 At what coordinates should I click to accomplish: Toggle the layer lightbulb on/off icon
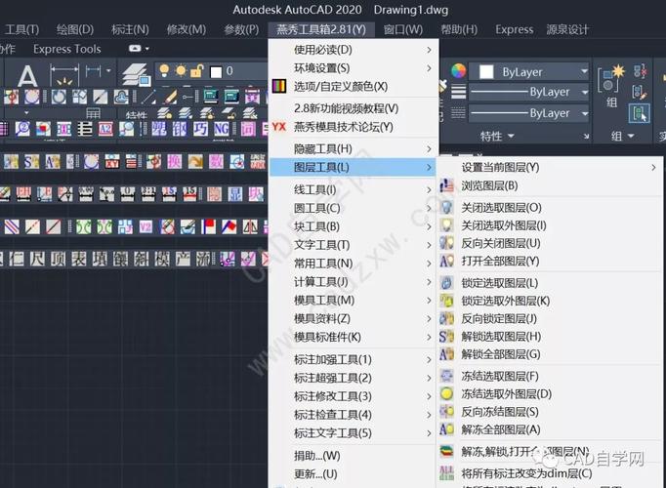pos(164,70)
